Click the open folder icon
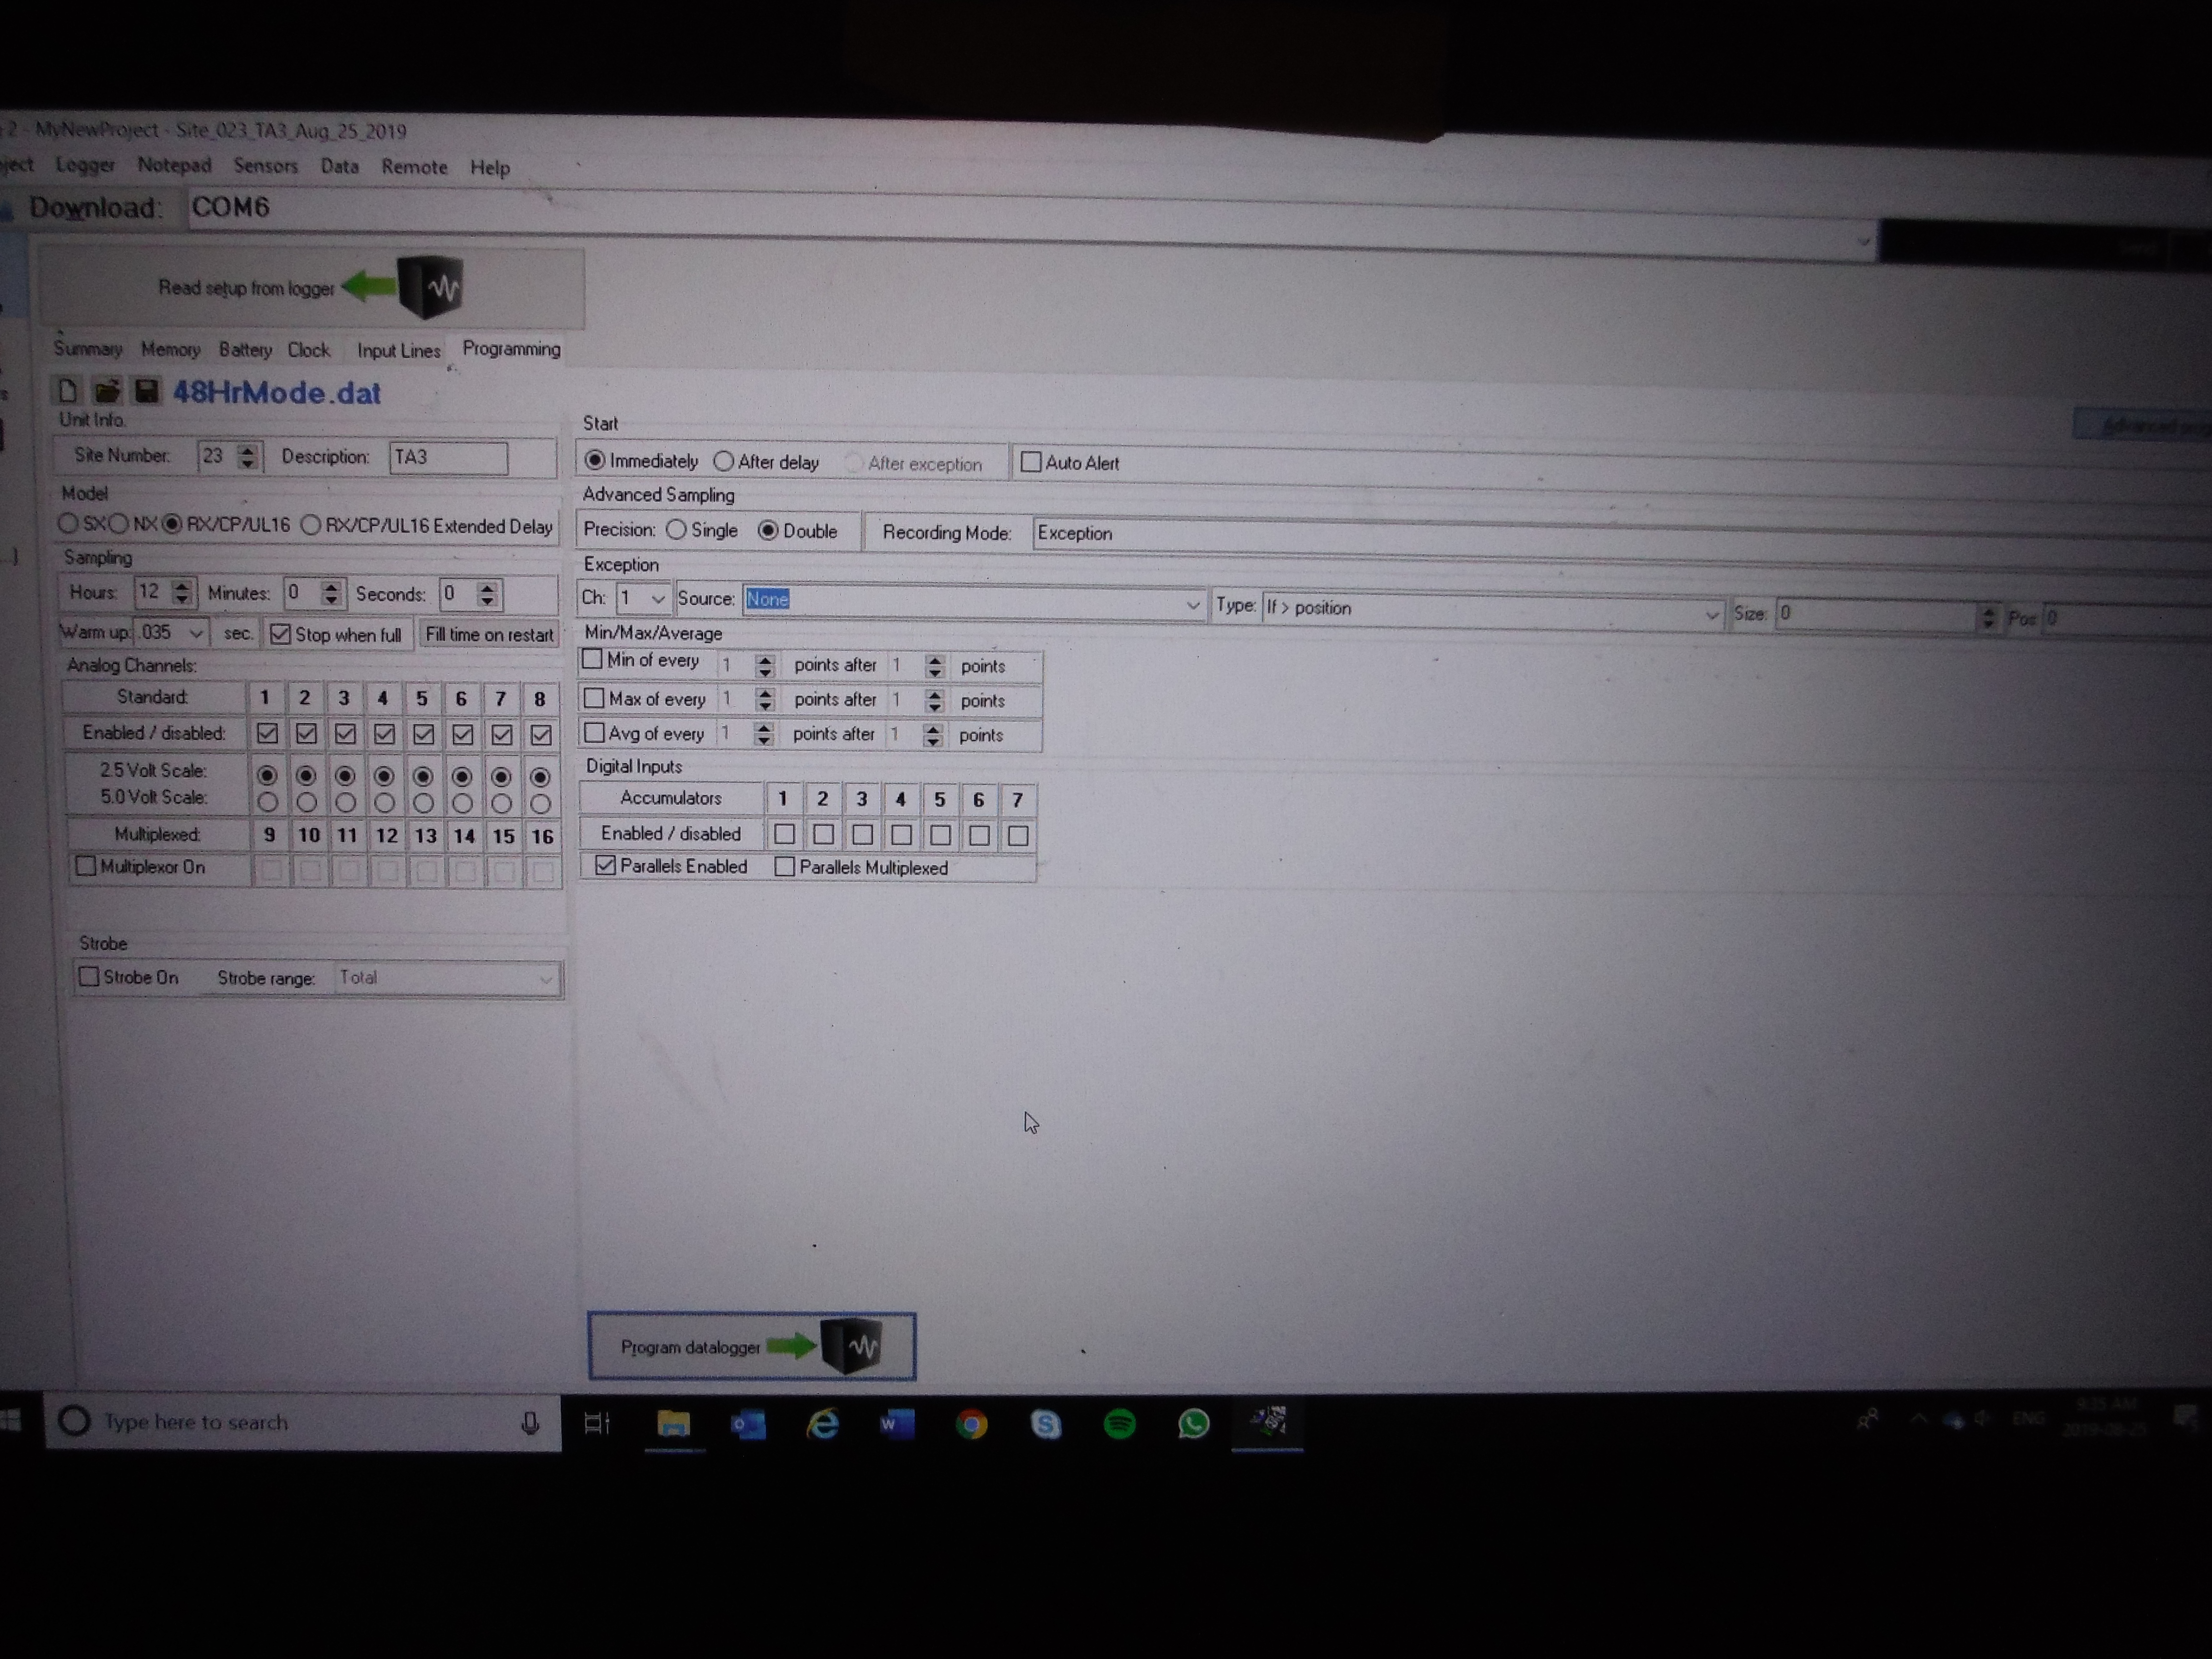This screenshot has width=2212, height=1659. (x=107, y=391)
